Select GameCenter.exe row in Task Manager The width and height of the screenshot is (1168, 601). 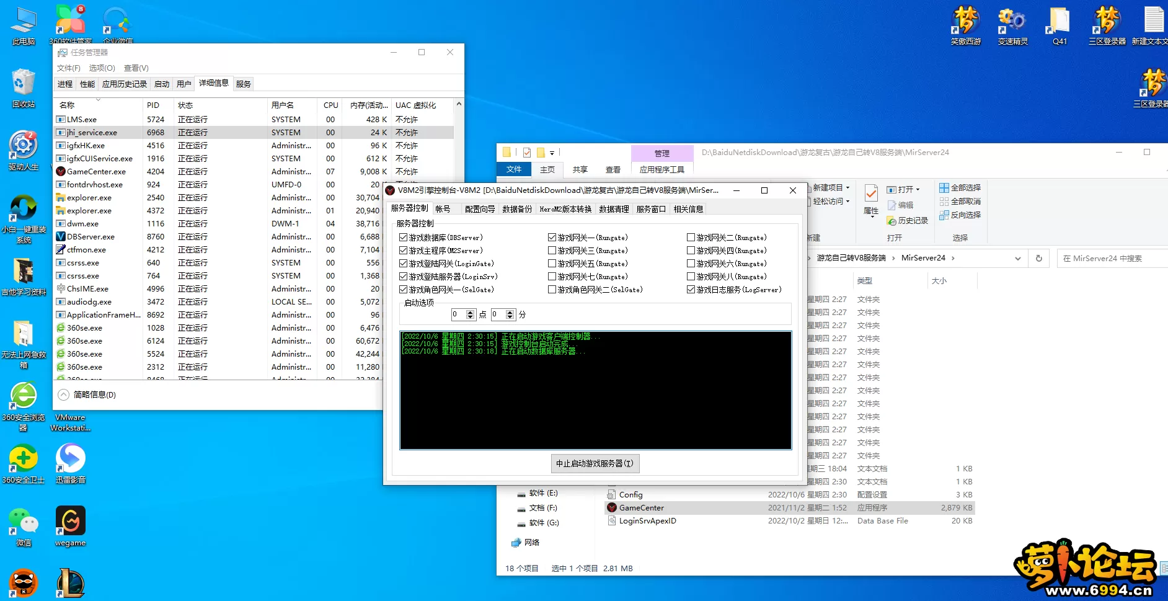click(x=254, y=171)
